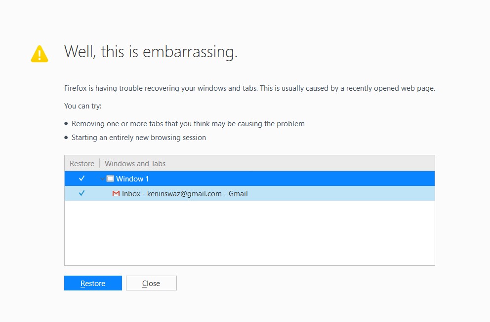
Task: Select the Inbox - keninswaz@gmail.com tab entry
Action: 185,194
